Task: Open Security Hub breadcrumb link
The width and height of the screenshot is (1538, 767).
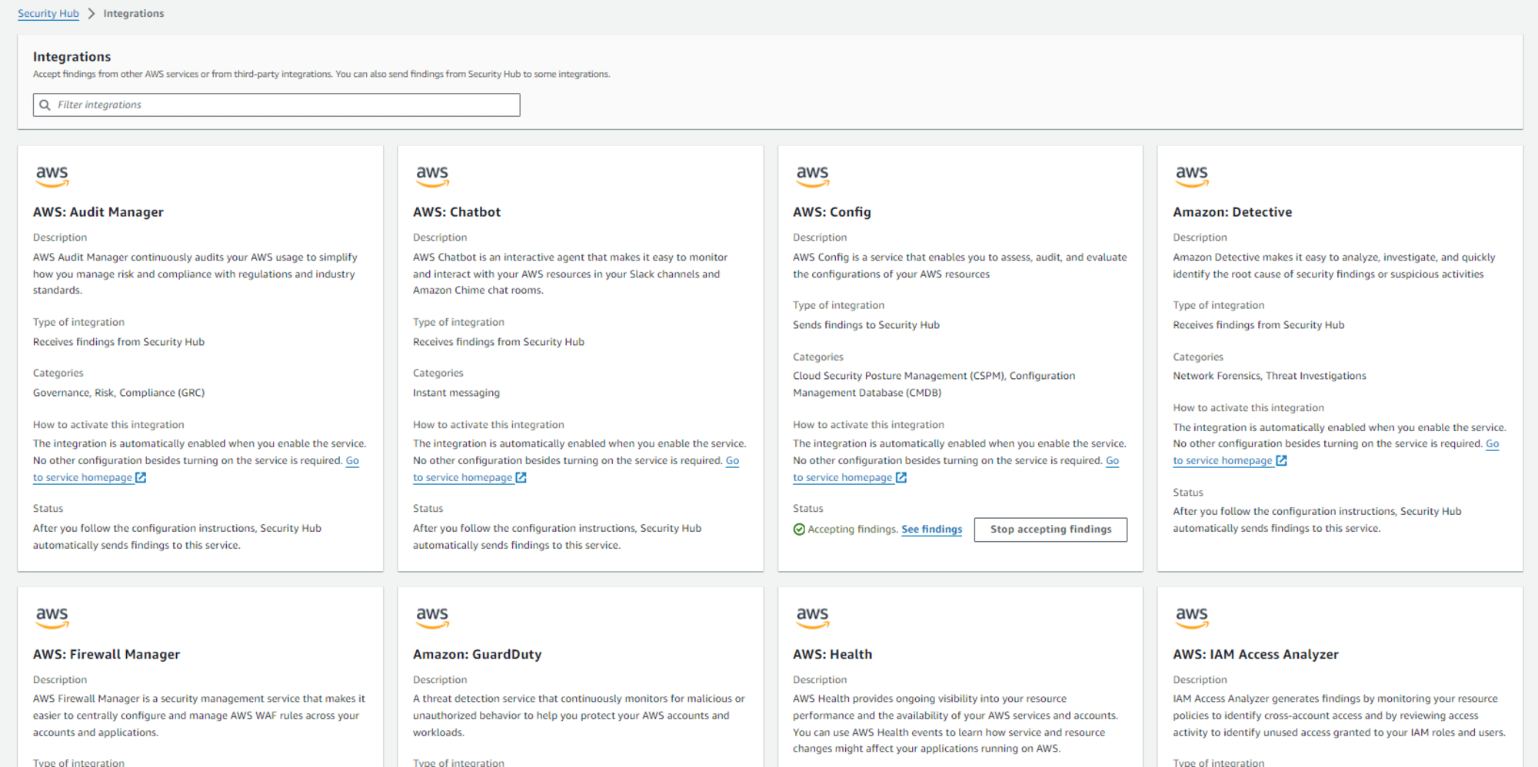Action: click(x=48, y=14)
